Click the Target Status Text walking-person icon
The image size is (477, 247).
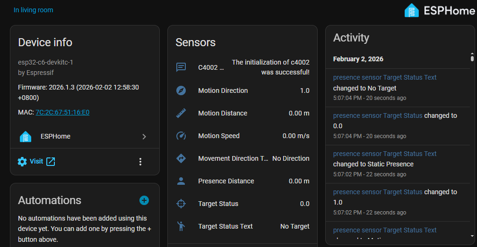coord(181,226)
